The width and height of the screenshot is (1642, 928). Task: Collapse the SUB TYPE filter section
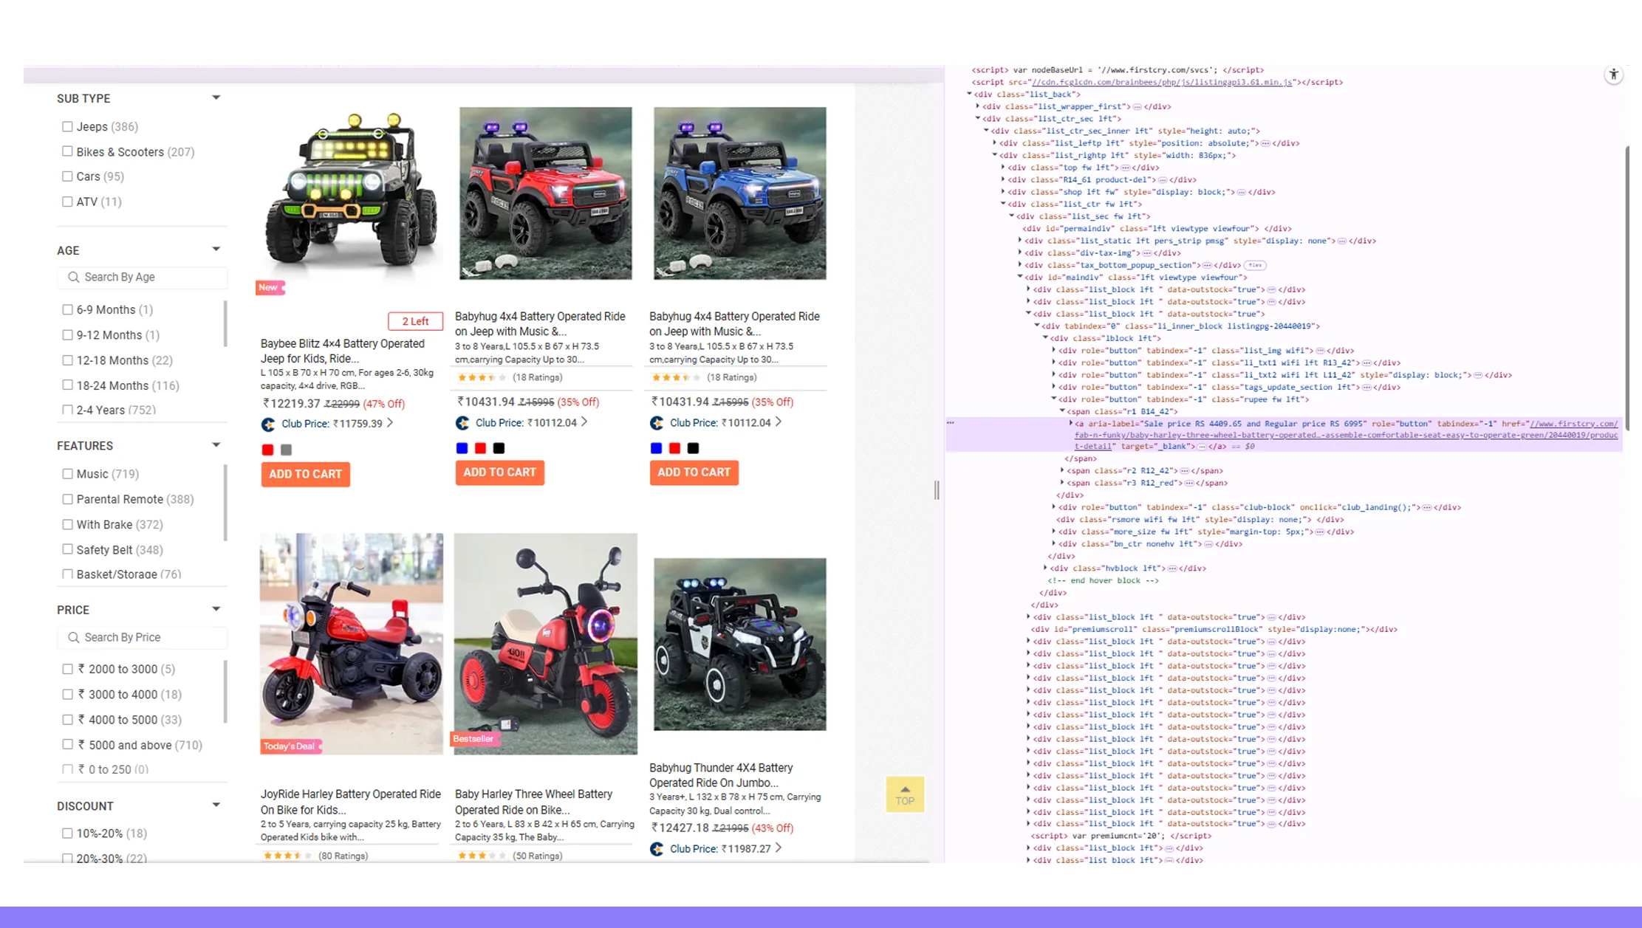click(215, 97)
